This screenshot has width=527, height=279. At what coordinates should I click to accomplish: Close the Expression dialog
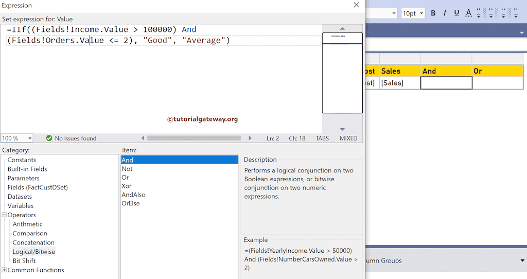coord(356,5)
